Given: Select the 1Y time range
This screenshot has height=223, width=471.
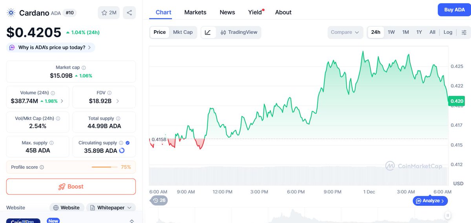Looking at the screenshot, I should 419,32.
